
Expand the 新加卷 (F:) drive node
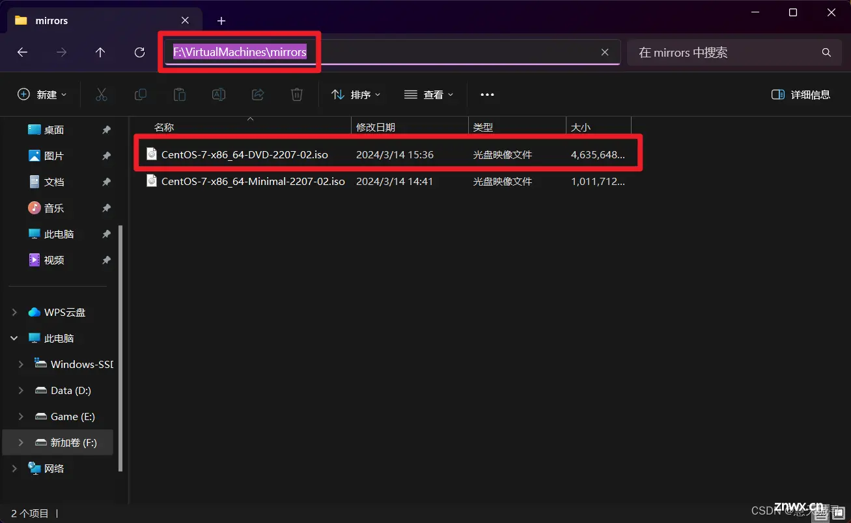pos(21,442)
